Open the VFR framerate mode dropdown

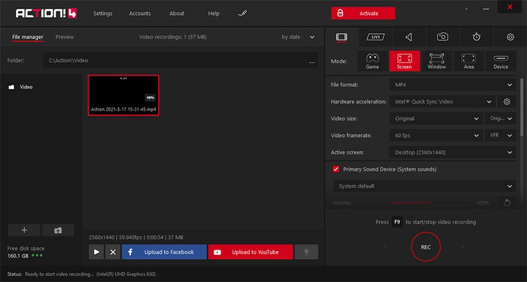coord(501,136)
